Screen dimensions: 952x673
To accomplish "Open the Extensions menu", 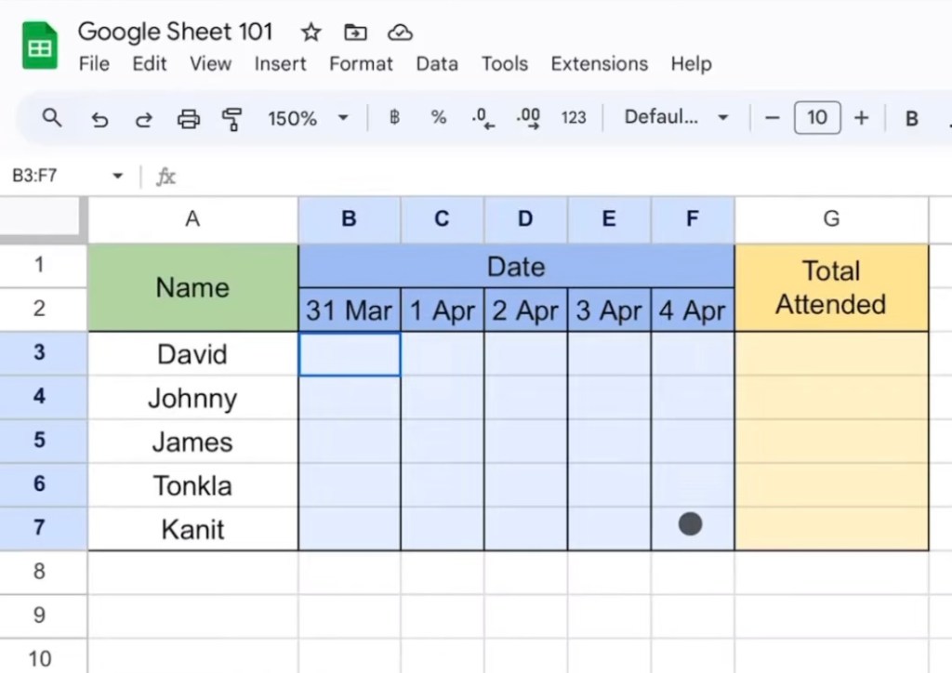I will (x=599, y=64).
